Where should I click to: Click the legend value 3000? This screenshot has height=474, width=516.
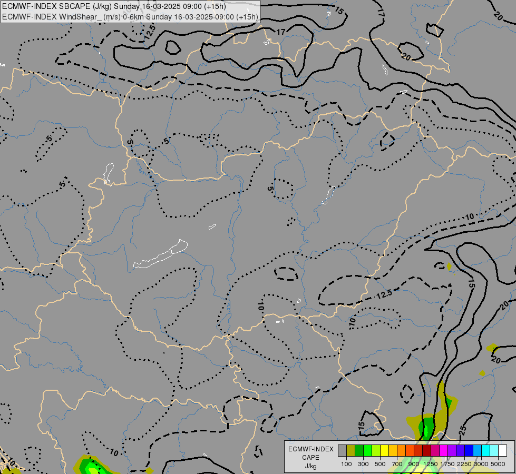[481, 464]
